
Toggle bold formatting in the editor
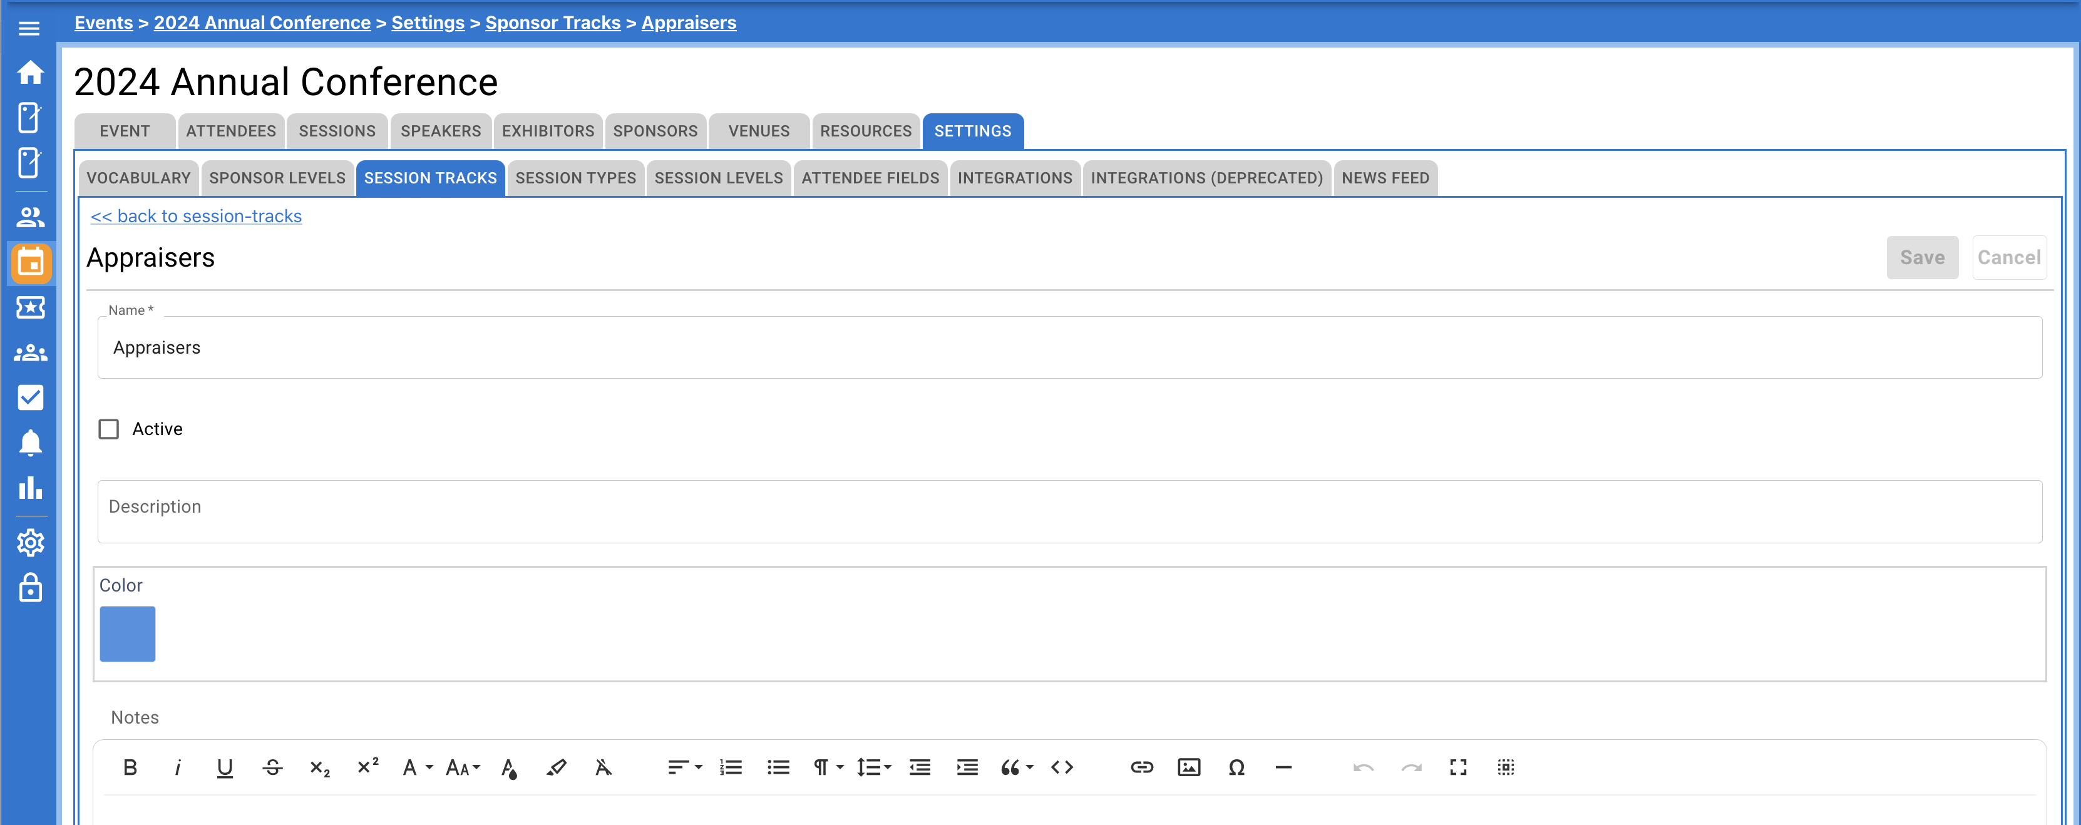click(130, 767)
